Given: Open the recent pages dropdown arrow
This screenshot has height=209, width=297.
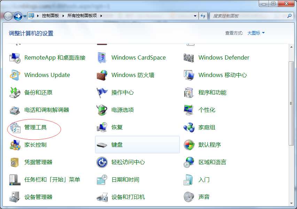Looking at the screenshot, I should pyautogui.click(x=25, y=16).
